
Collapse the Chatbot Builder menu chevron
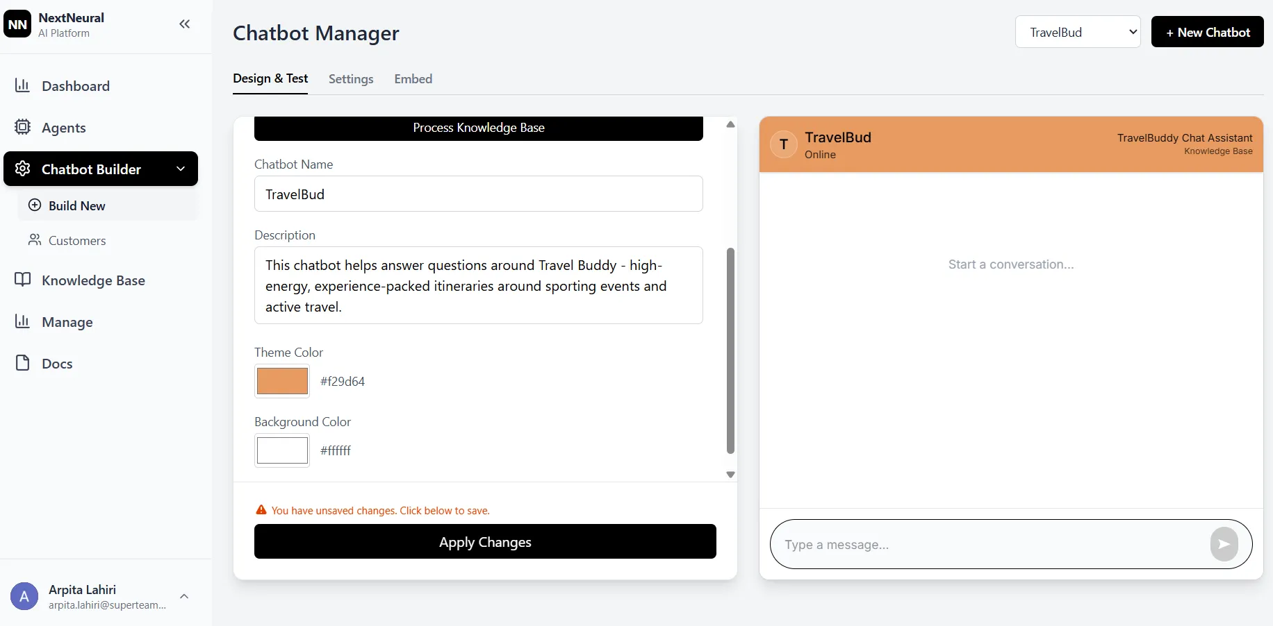coord(181,169)
